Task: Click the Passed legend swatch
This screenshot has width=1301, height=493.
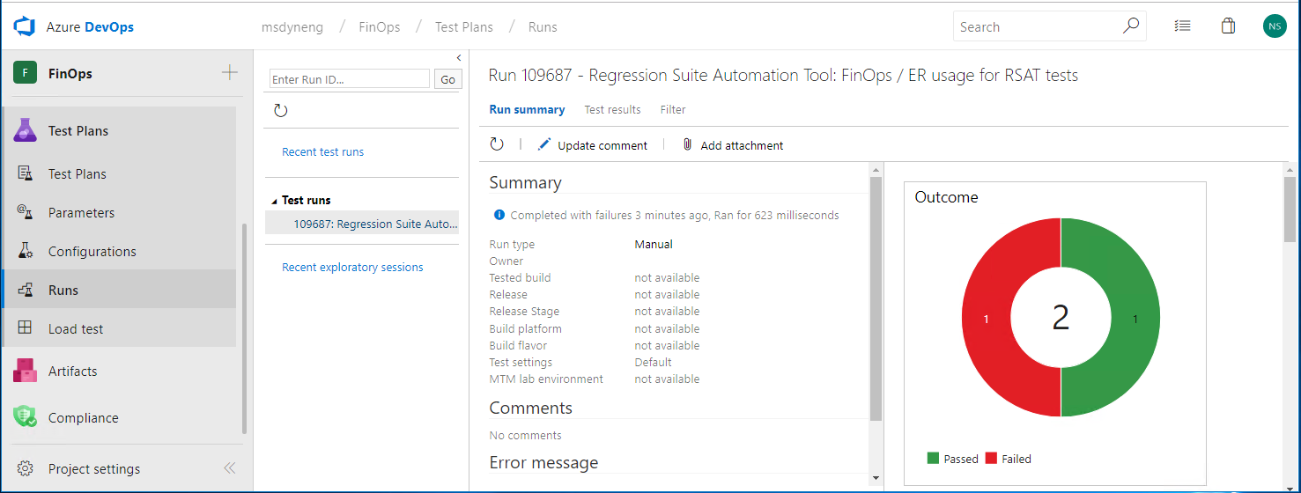Action: click(x=933, y=458)
